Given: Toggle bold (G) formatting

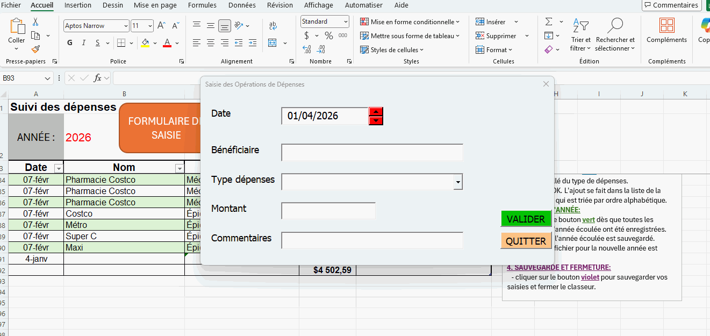Looking at the screenshot, I should pos(70,43).
